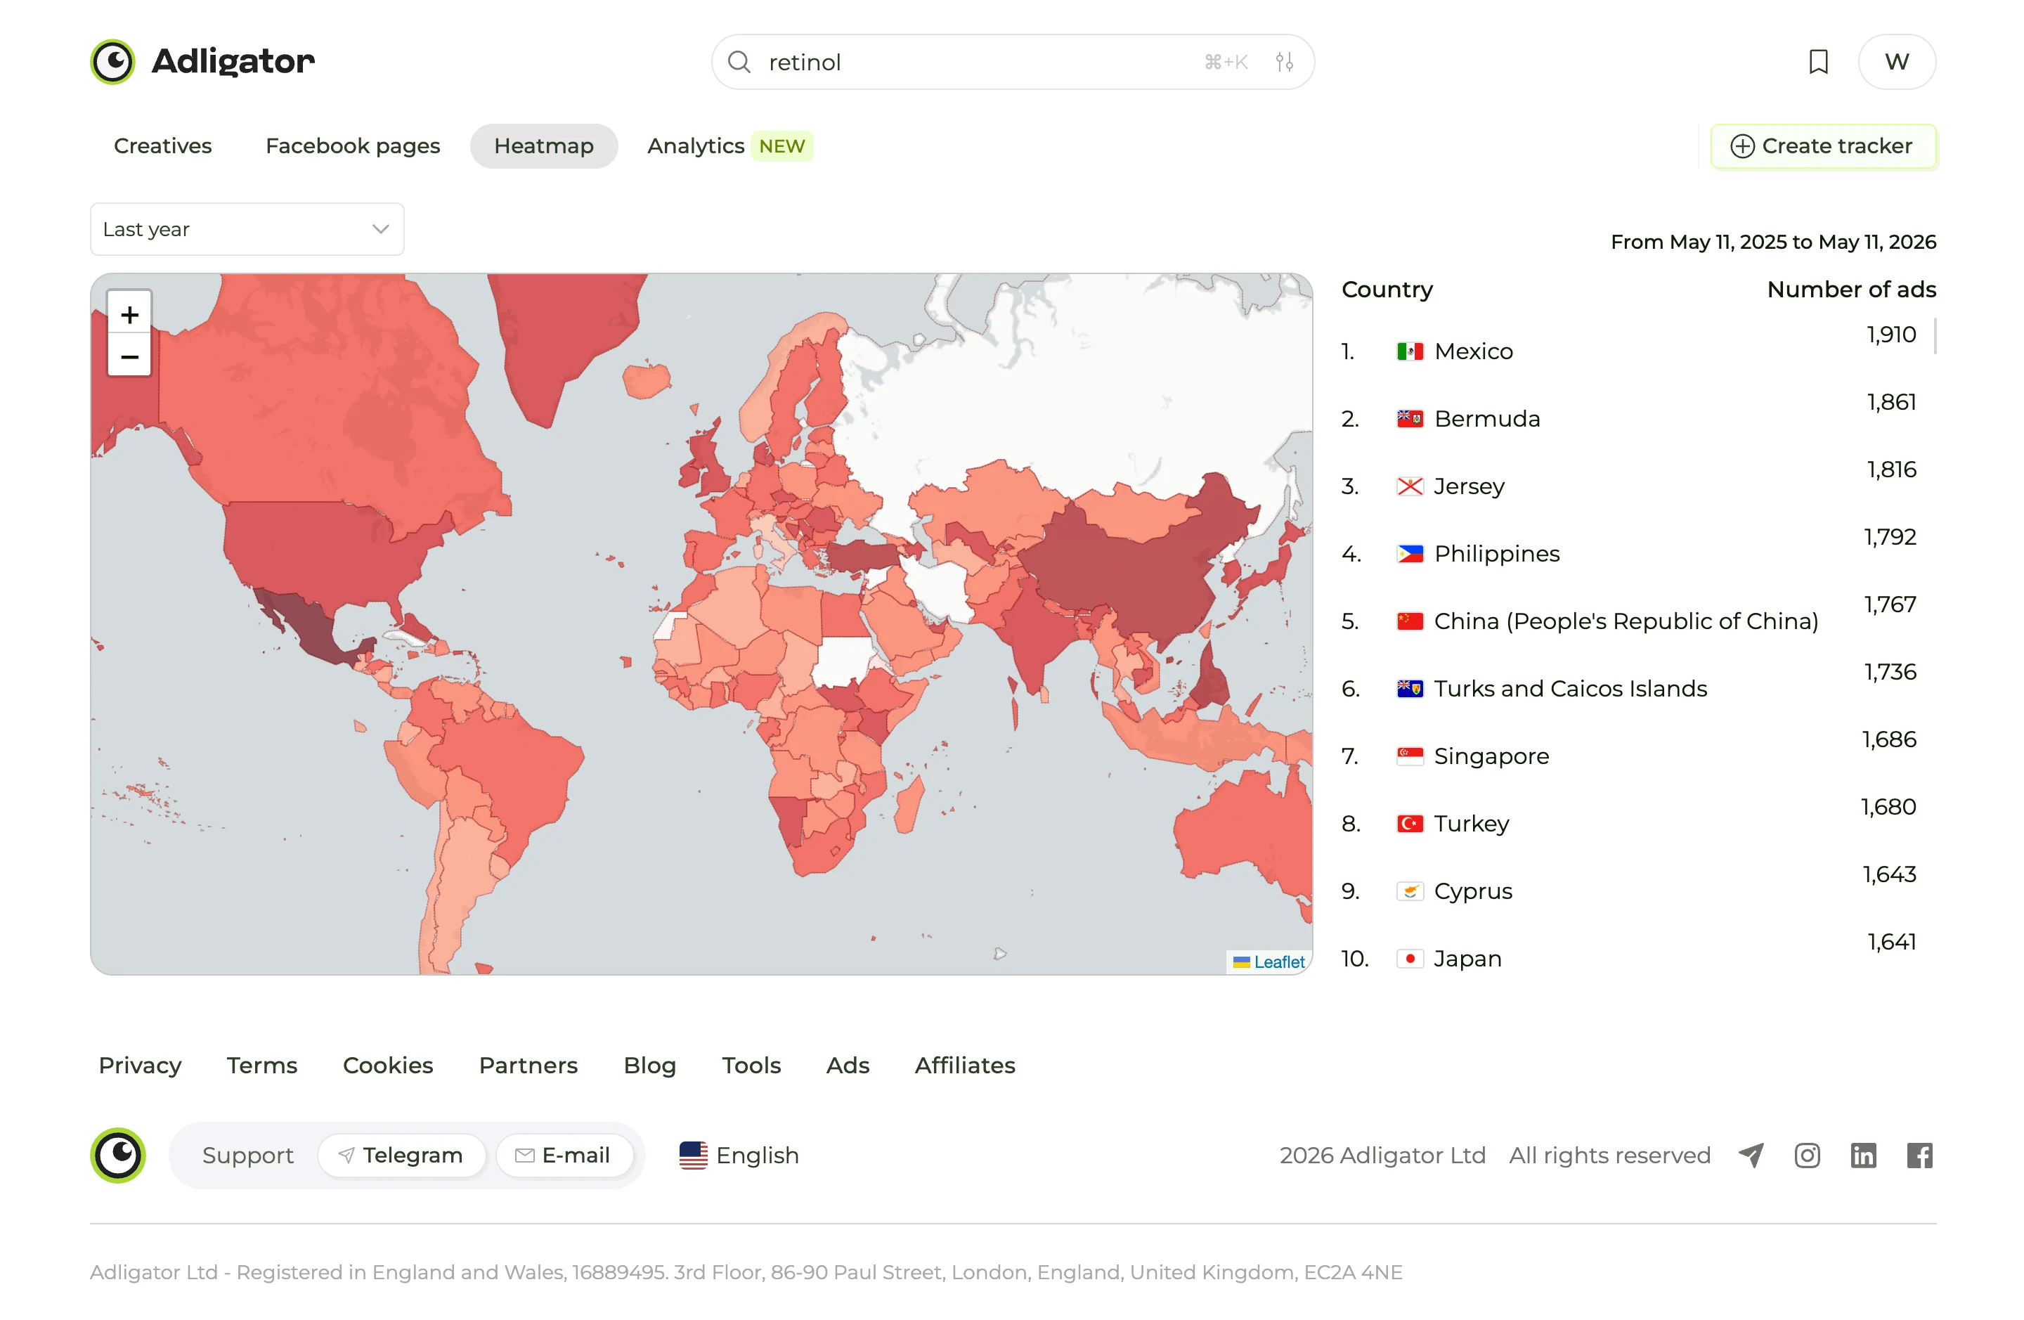Viewport: 2024px width, 1320px height.
Task: Open the Blog footer link
Action: pos(650,1065)
